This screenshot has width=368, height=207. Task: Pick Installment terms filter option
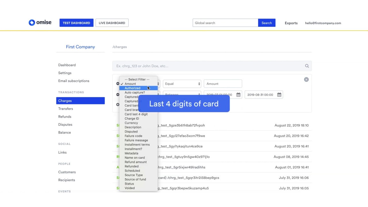pyautogui.click(x=139, y=145)
